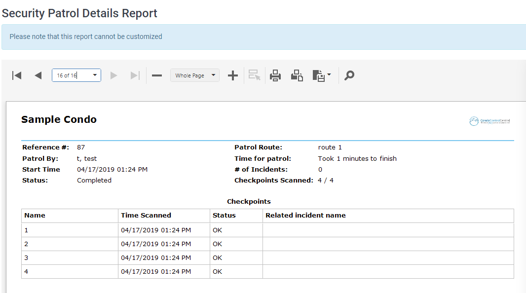Click the Condo Control Central logo
The height and width of the screenshot is (293, 526).
coord(489,121)
